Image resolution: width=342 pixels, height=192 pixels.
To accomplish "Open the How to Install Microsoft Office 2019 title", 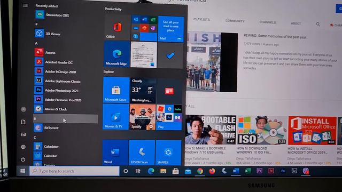I will 307,150.
